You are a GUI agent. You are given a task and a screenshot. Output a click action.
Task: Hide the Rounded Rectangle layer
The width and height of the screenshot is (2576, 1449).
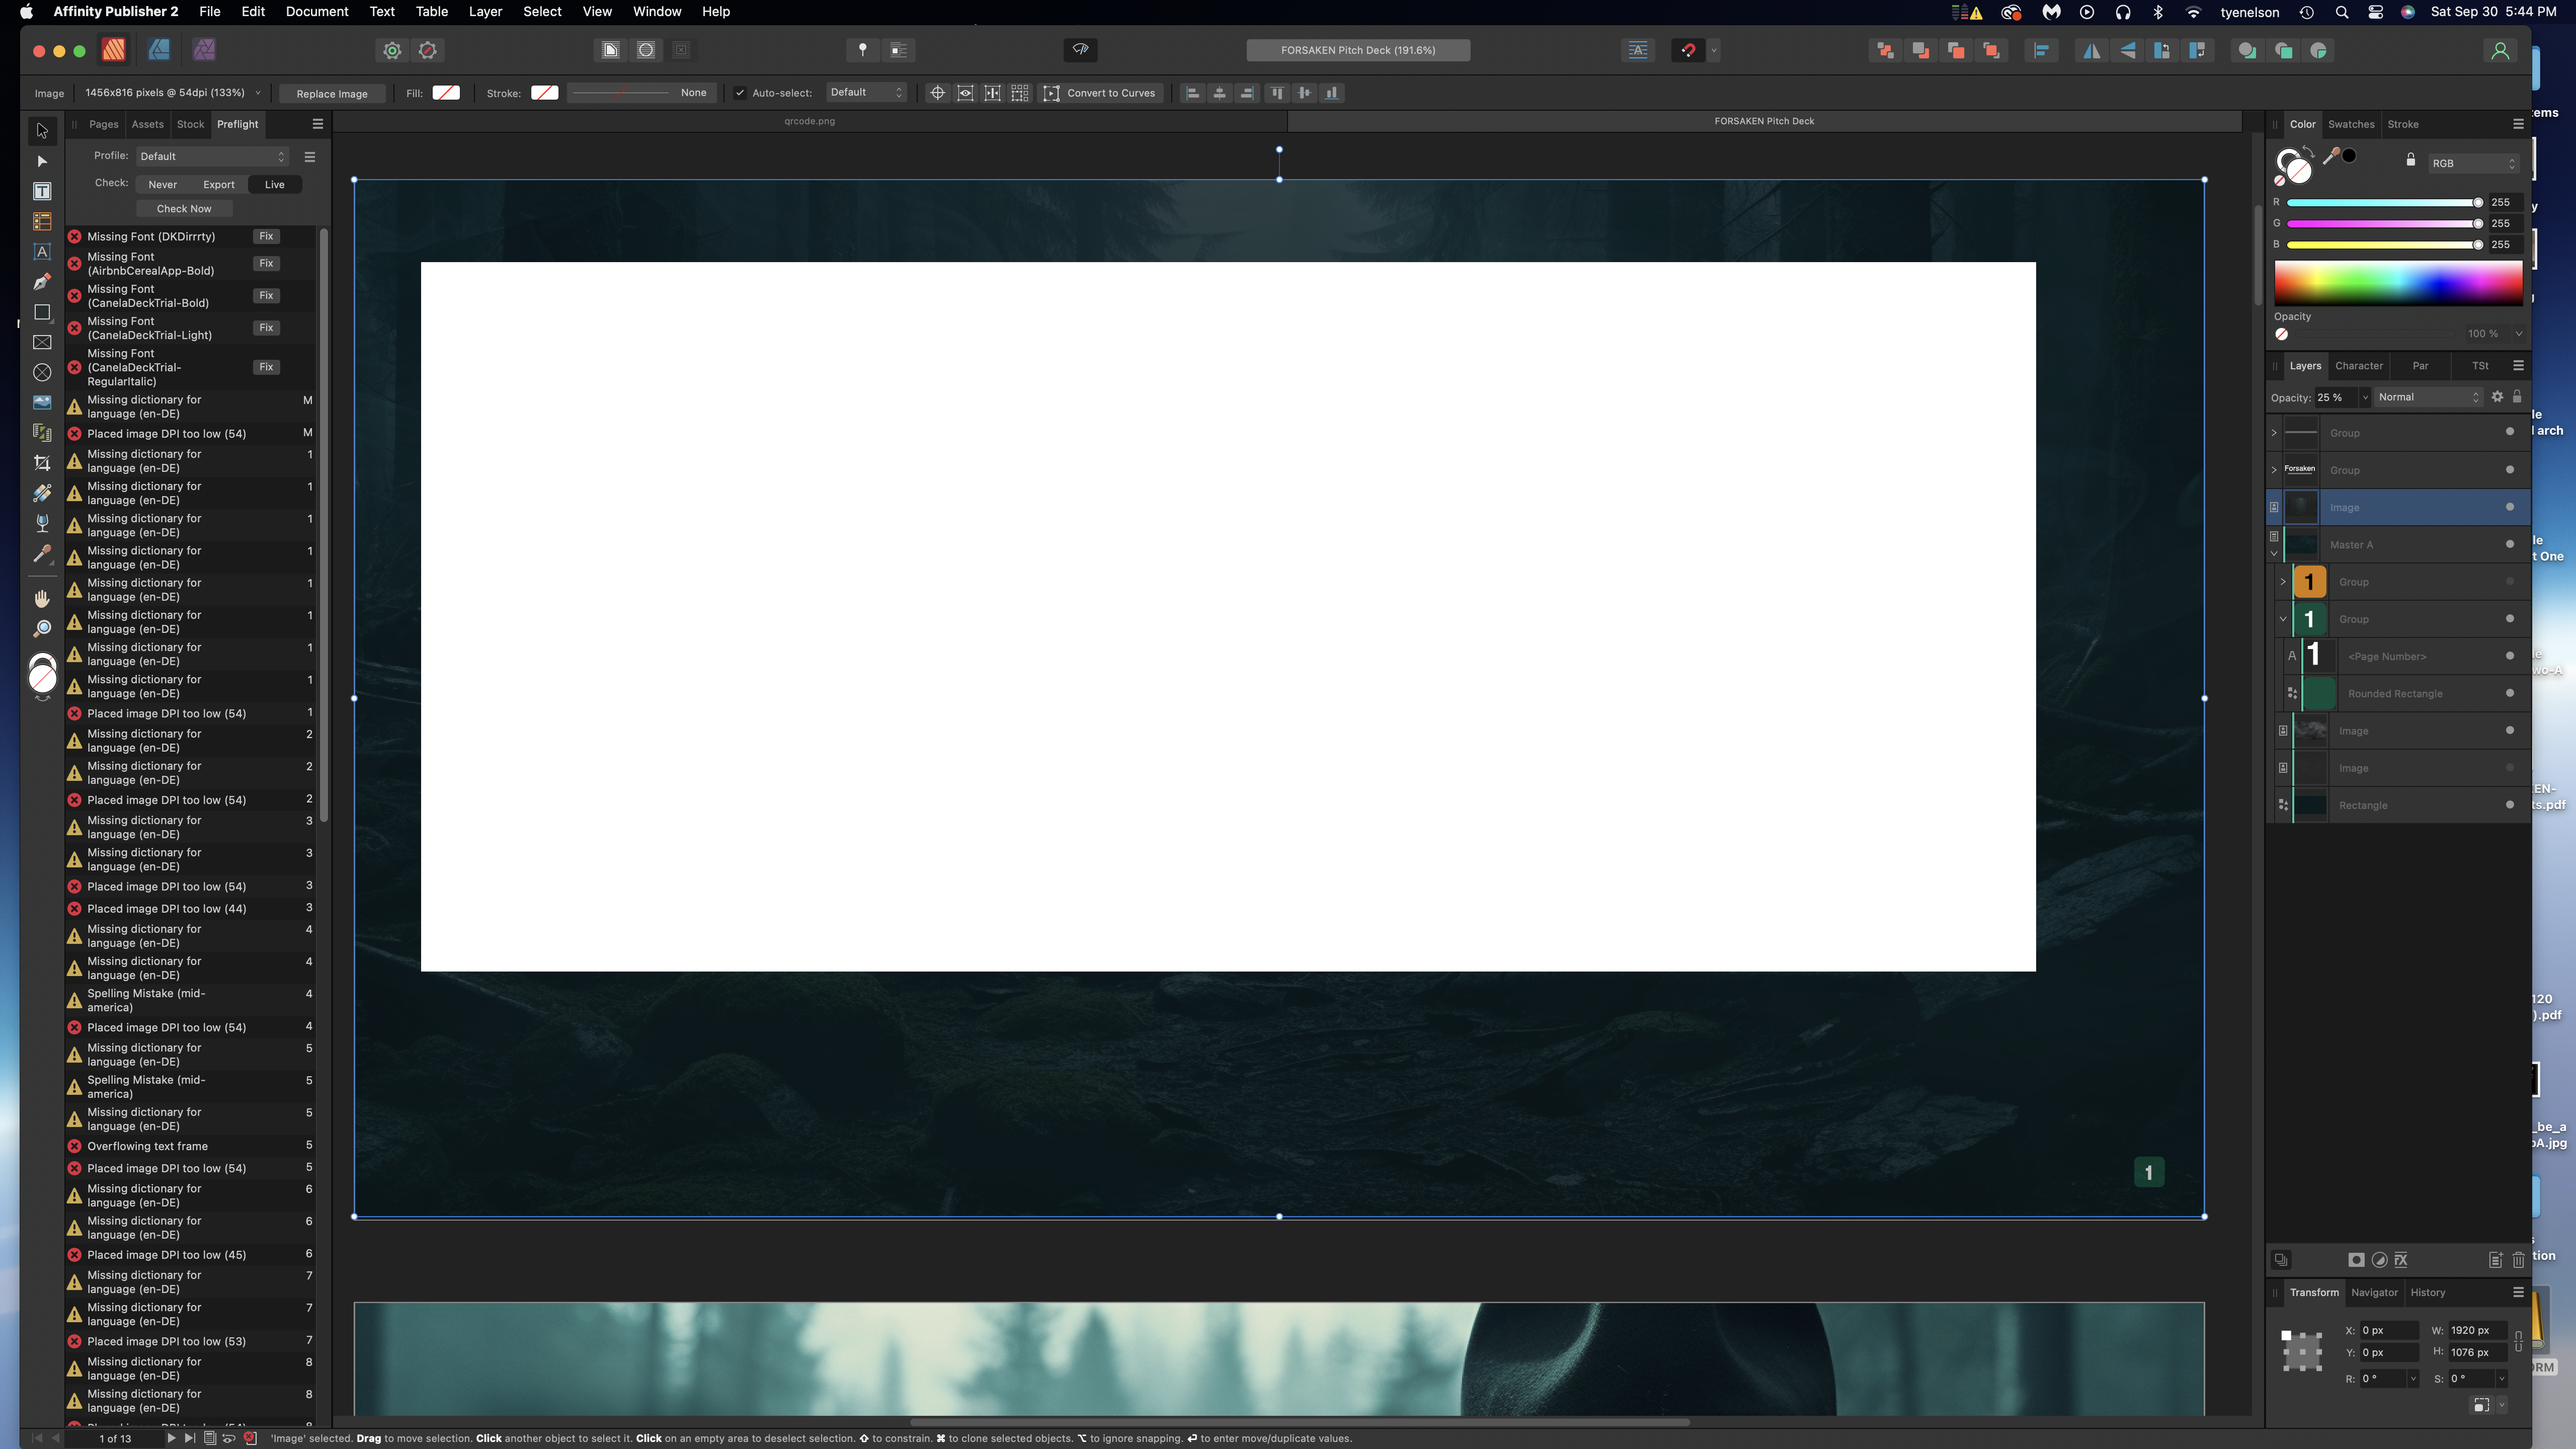pos(2509,693)
